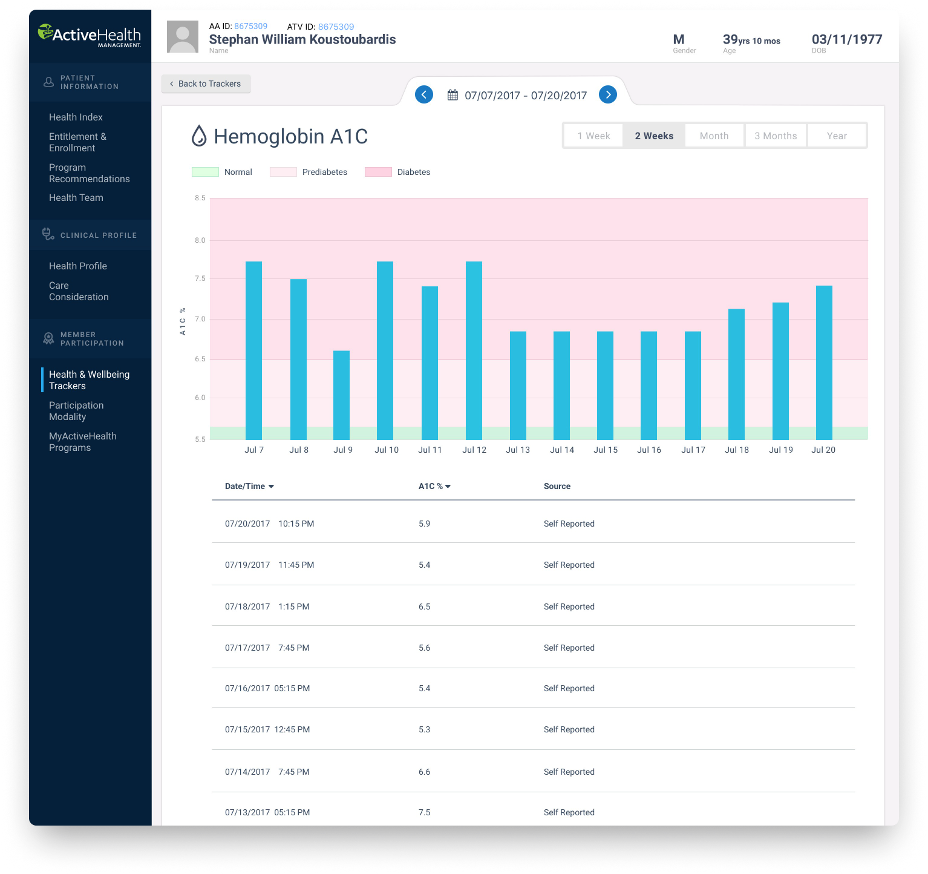
Task: Select the Month range tab
Action: tap(714, 136)
